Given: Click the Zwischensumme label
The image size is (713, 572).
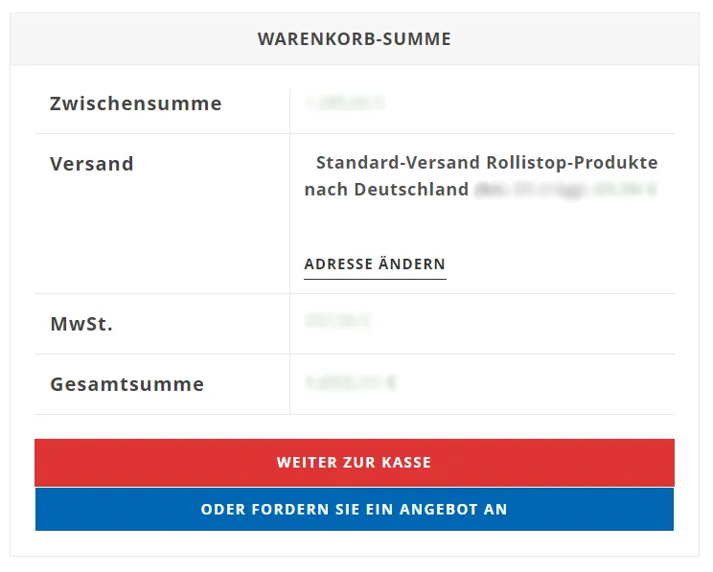Looking at the screenshot, I should pos(135,103).
